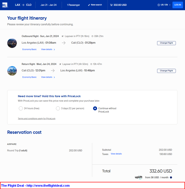The image size is (185, 189).
Task: Open View details for the return flight
Action: pos(47,77)
